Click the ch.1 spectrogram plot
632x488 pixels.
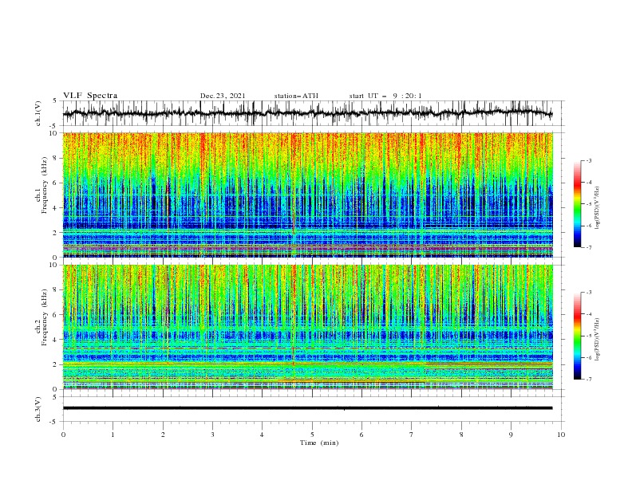[308, 195]
